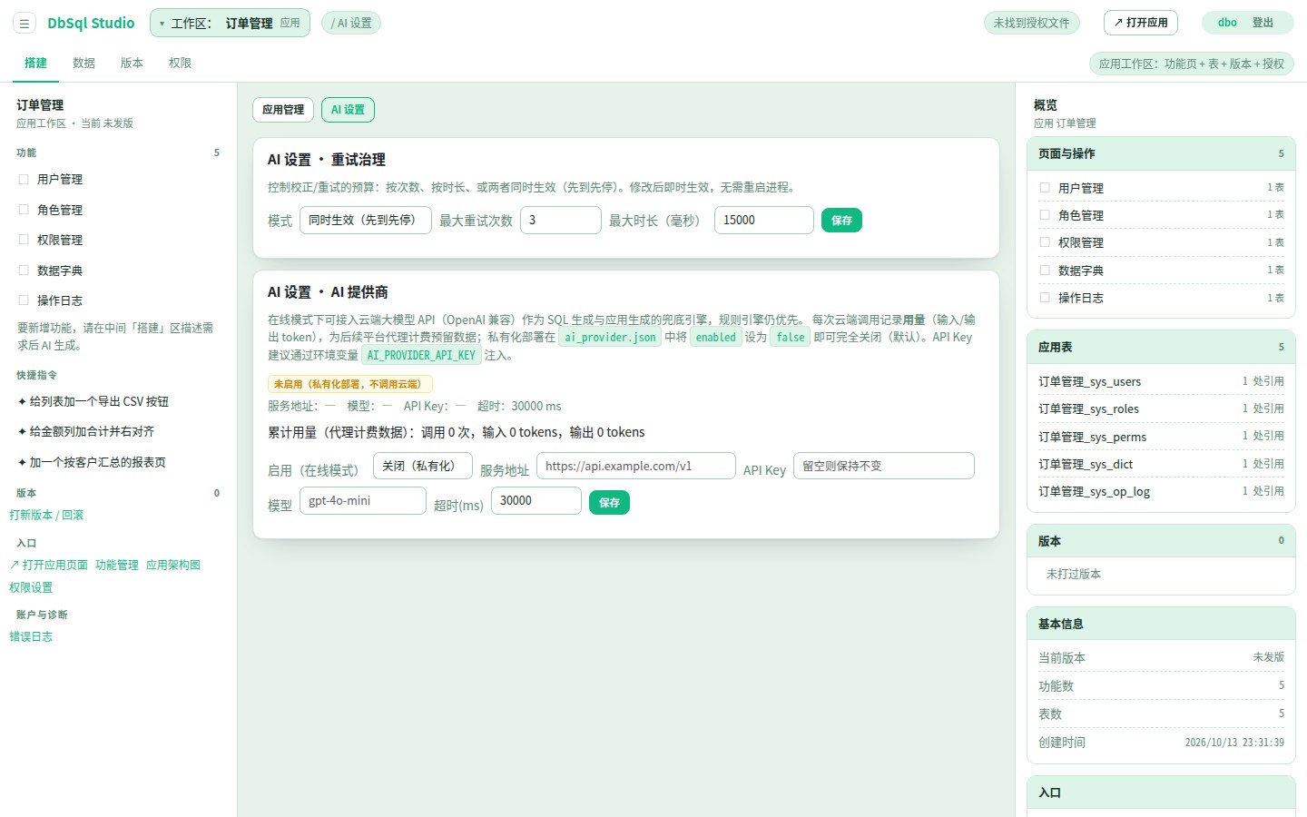Image resolution: width=1307 pixels, height=817 pixels.
Task: Tick 用户管理 checkbox in 页面与操作 panel
Action: (x=1045, y=187)
